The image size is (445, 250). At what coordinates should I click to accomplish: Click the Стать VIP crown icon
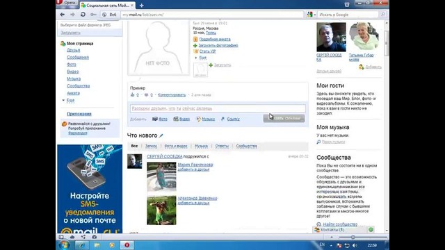coord(195,51)
